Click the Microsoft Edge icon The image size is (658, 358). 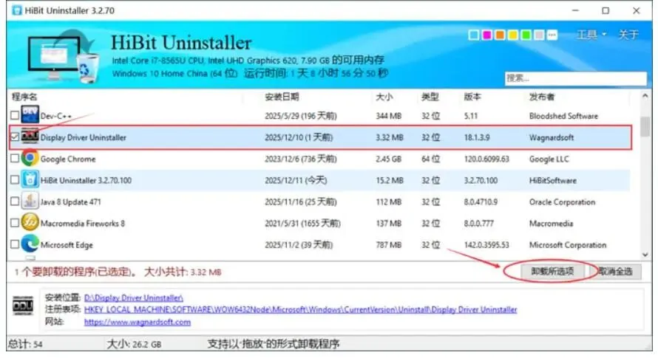point(30,244)
